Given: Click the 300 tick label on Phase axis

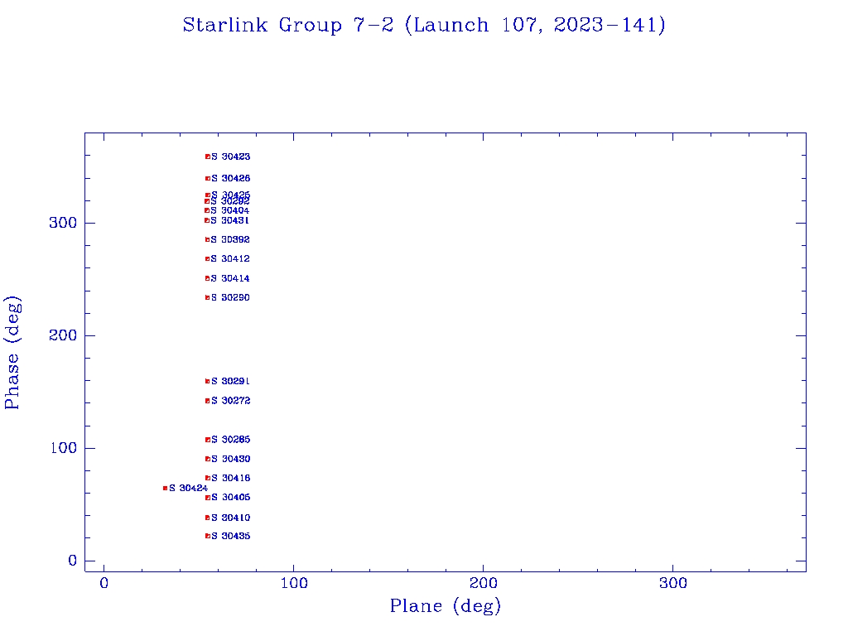Looking at the screenshot, I should click(x=63, y=223).
